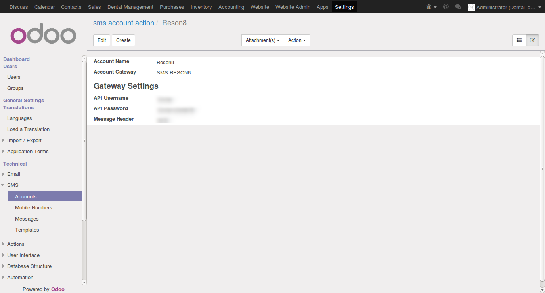This screenshot has height=293, width=545.
Task: Select SMS Accounts in sidebar
Action: [45, 196]
